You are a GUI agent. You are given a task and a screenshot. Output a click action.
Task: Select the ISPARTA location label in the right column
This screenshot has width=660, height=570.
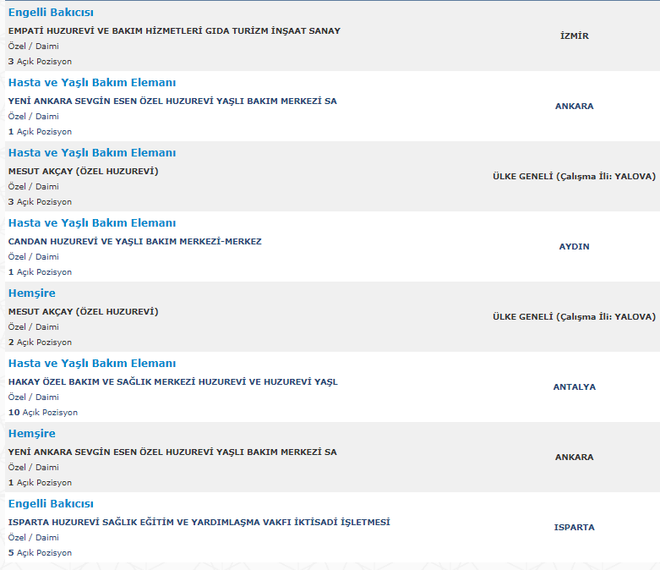tap(574, 527)
